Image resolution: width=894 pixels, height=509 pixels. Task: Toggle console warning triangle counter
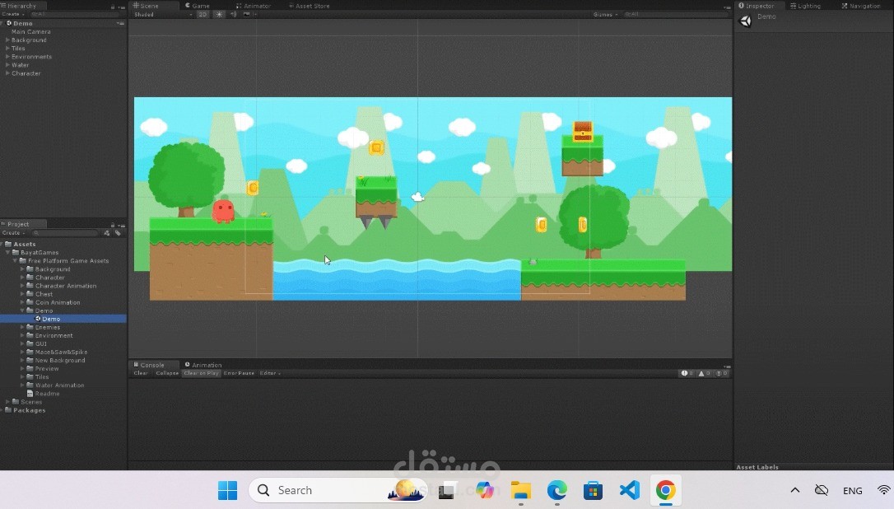704,373
